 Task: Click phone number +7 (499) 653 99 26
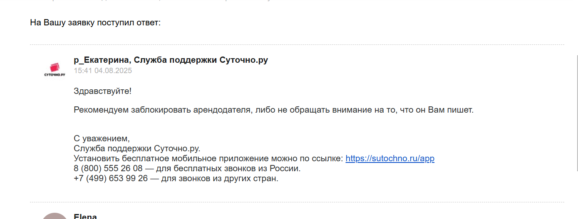point(111,179)
